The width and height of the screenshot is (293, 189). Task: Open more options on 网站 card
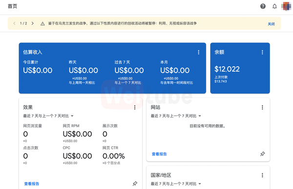point(262,107)
